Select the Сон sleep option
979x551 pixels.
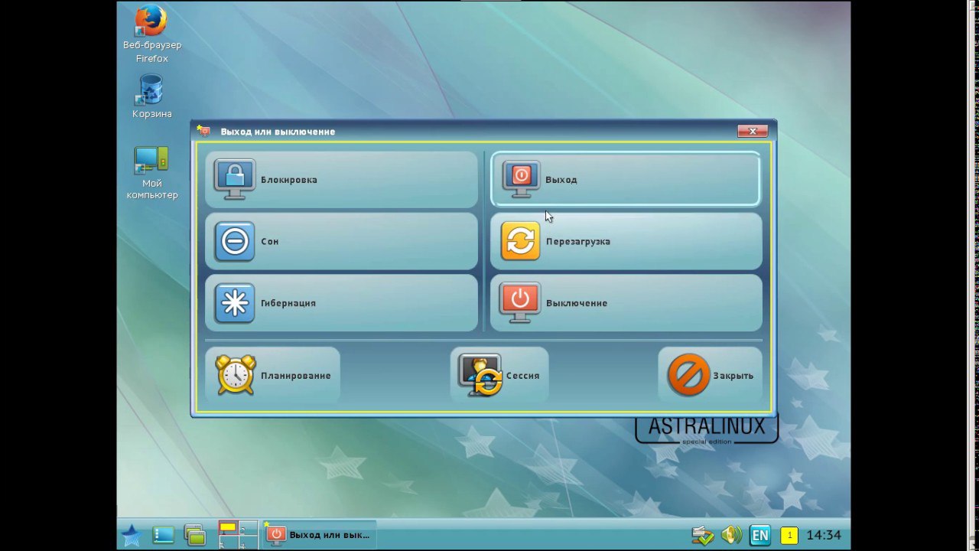pos(341,241)
